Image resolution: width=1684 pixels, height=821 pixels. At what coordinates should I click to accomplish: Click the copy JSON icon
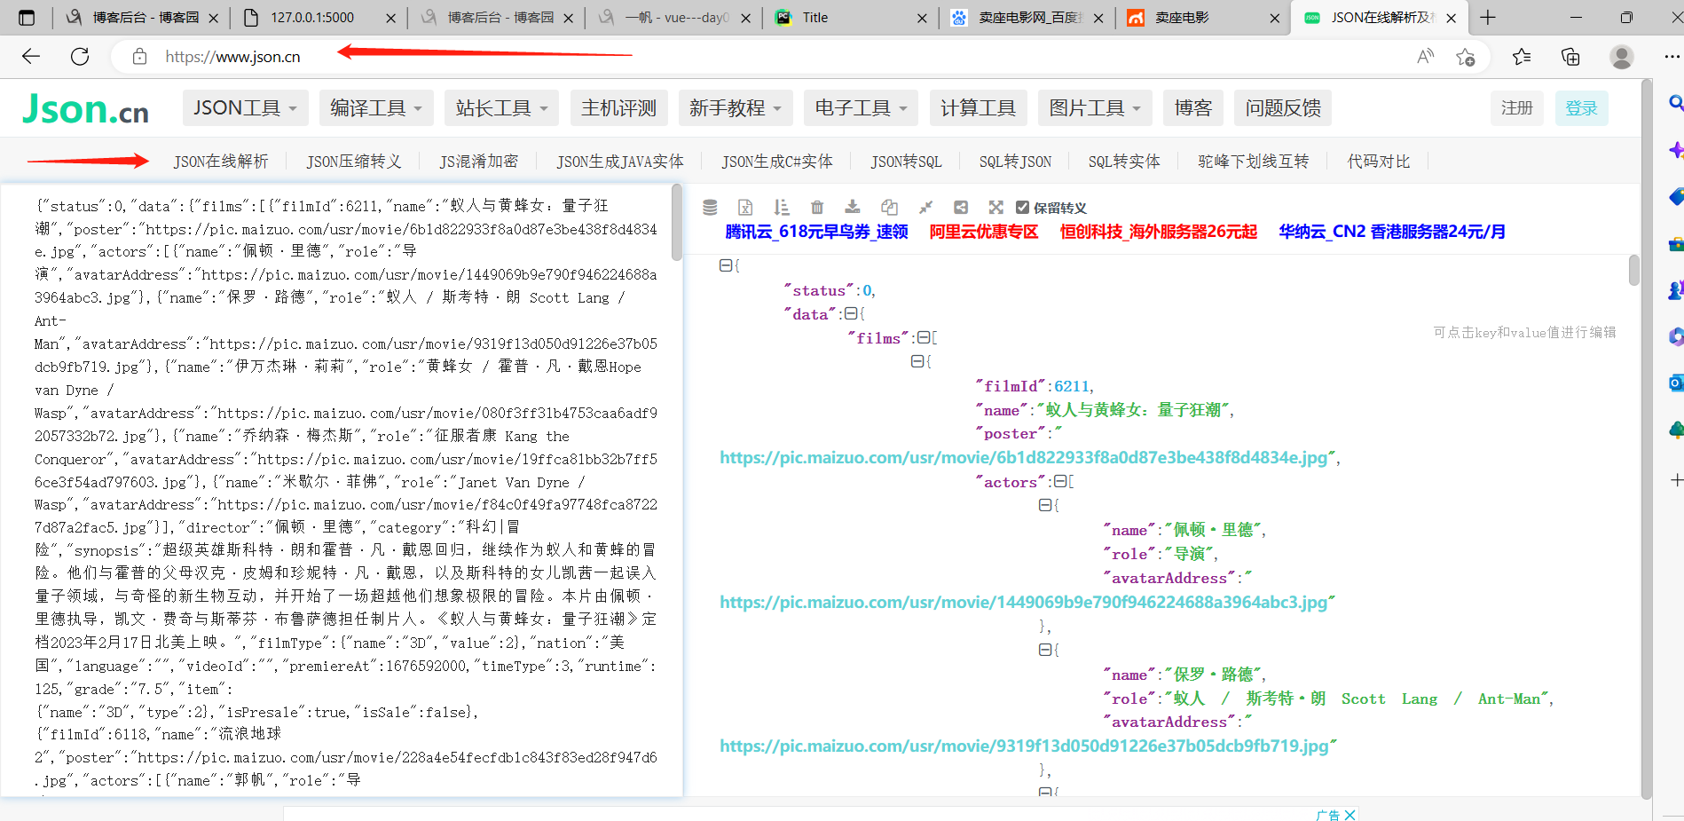[889, 207]
